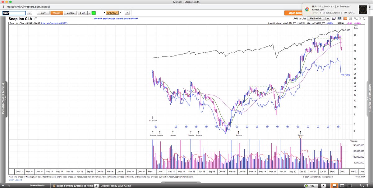Print the chart with the printer icon
373x188 pixels.
coord(351,19)
